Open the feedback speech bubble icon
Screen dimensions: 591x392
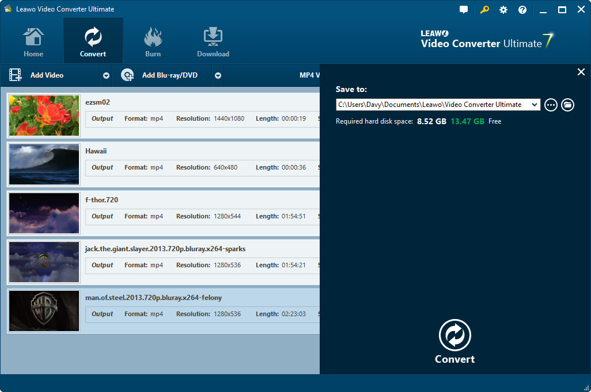[464, 10]
